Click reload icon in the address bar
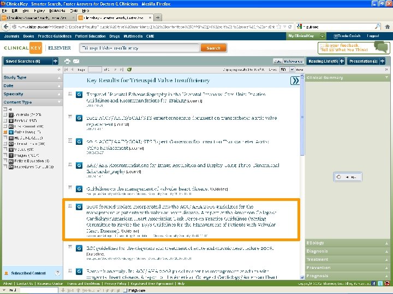Viewport: 393px width, 294px height. pyautogui.click(x=290, y=27)
